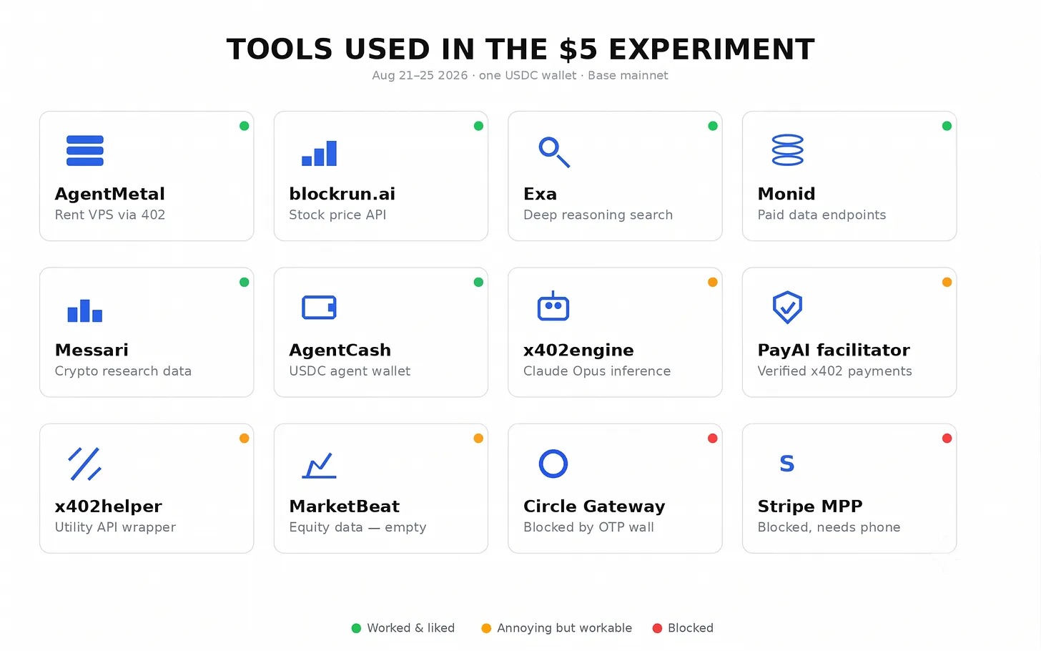Click the "USDC agent wallet" description
The width and height of the screenshot is (1041, 651).
pyautogui.click(x=350, y=371)
